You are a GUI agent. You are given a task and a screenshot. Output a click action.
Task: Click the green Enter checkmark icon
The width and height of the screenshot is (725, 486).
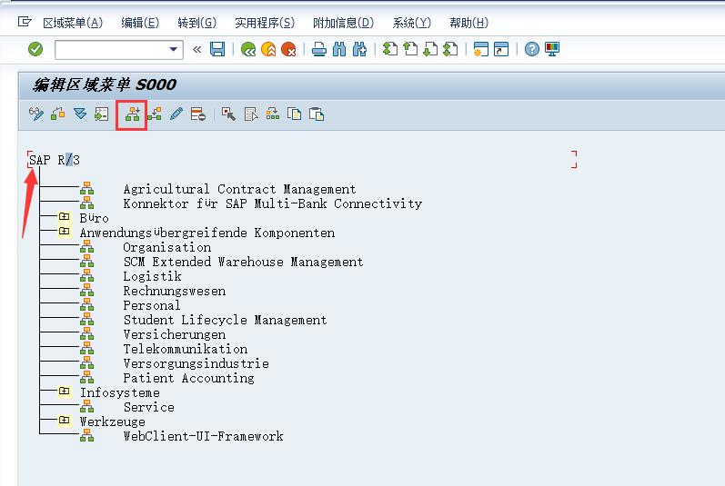(35, 49)
